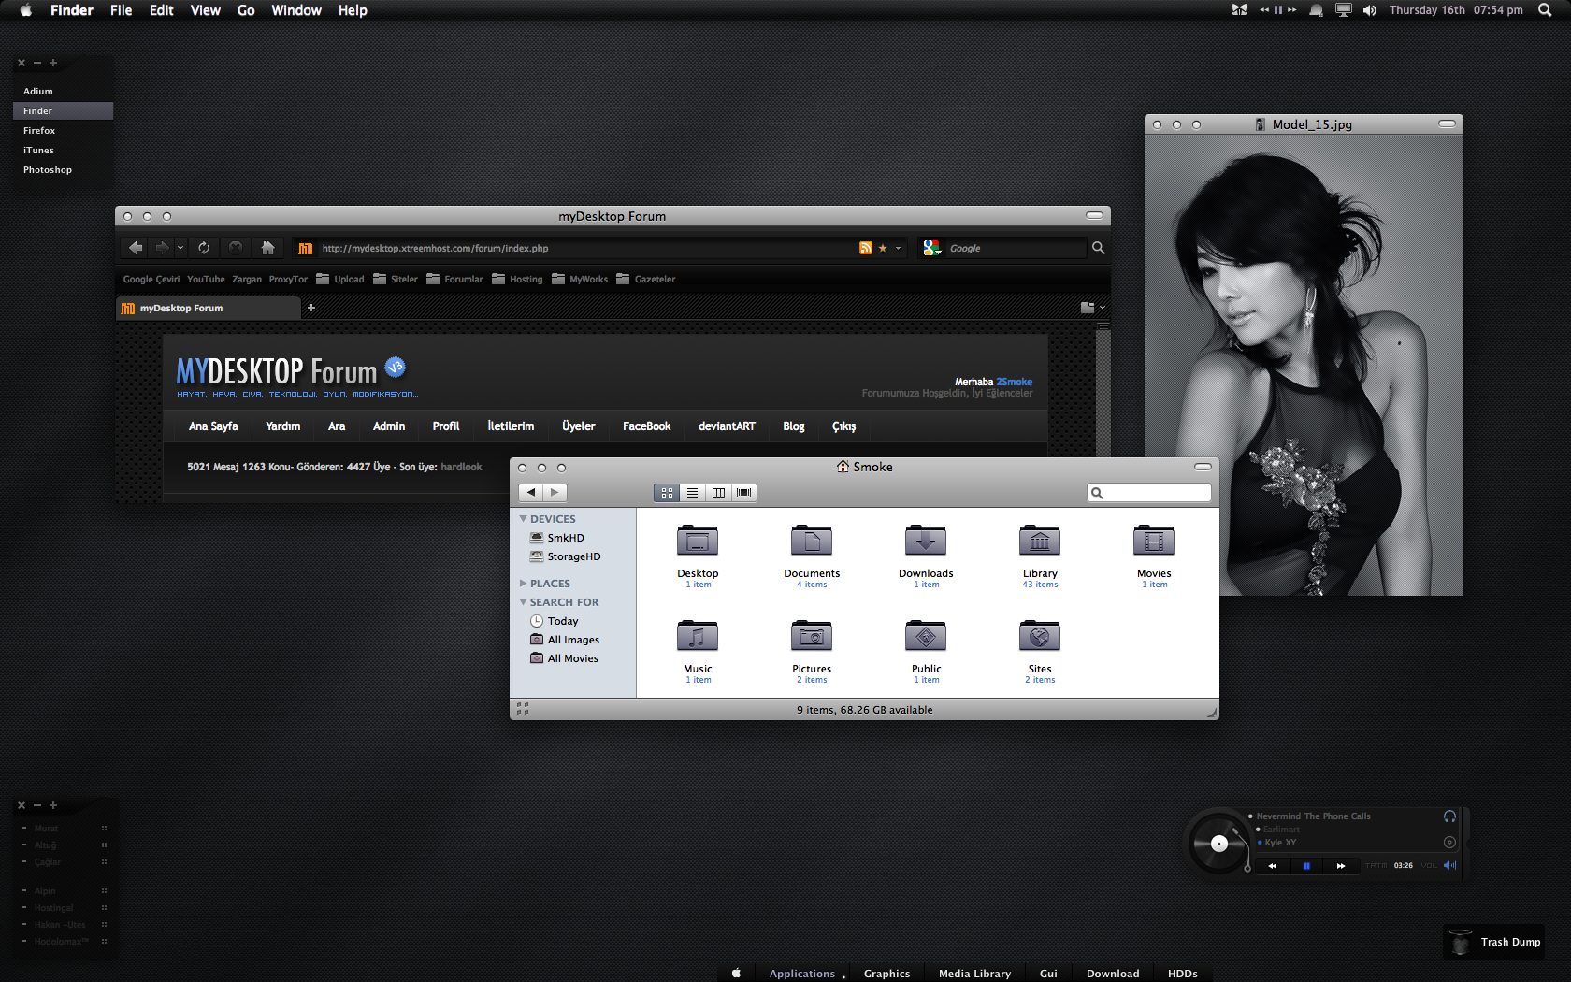Open Spotlight search in menu bar
This screenshot has height=982, width=1571.
pos(1545,10)
